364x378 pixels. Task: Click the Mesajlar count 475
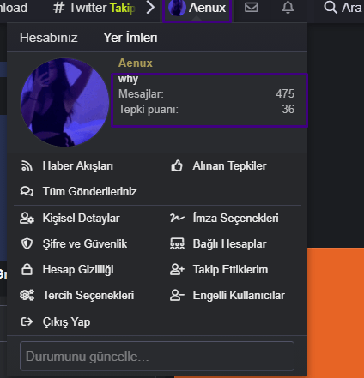[285, 93]
